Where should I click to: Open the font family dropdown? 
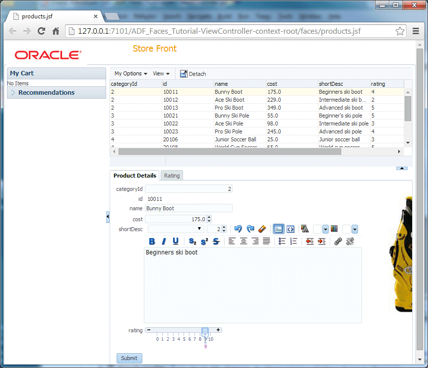176,229
